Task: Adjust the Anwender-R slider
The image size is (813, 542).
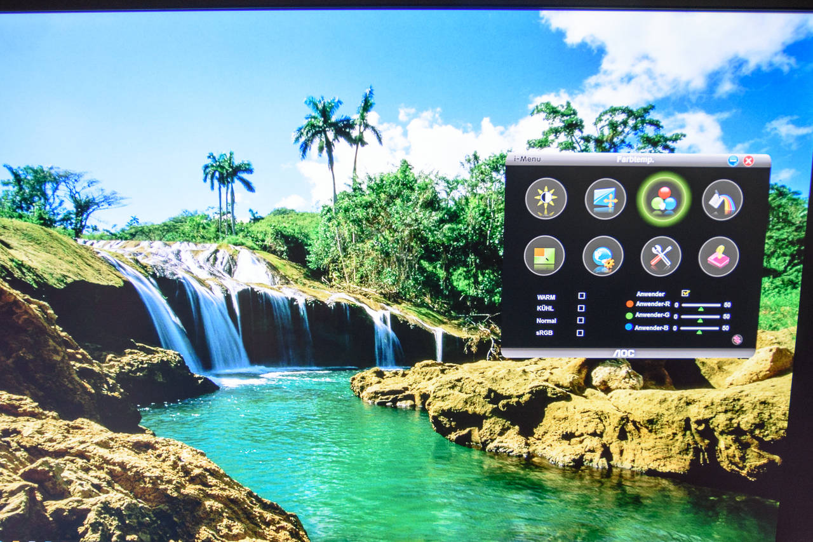Action: [701, 305]
